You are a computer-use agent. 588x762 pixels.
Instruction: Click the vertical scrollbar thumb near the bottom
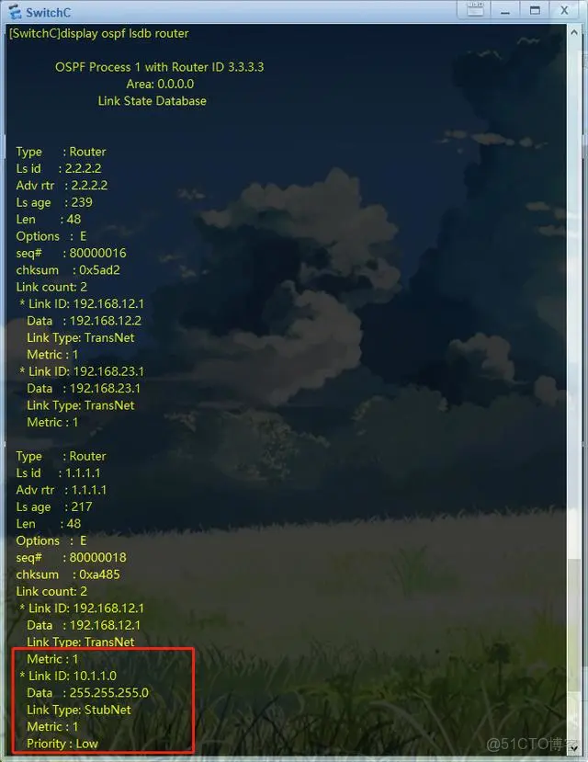[574, 626]
